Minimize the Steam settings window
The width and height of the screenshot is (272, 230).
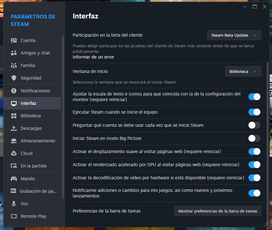click(x=245, y=7)
